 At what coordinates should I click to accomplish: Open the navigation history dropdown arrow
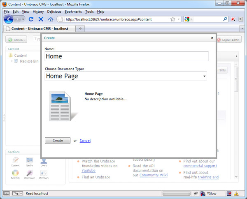tap(23, 19)
